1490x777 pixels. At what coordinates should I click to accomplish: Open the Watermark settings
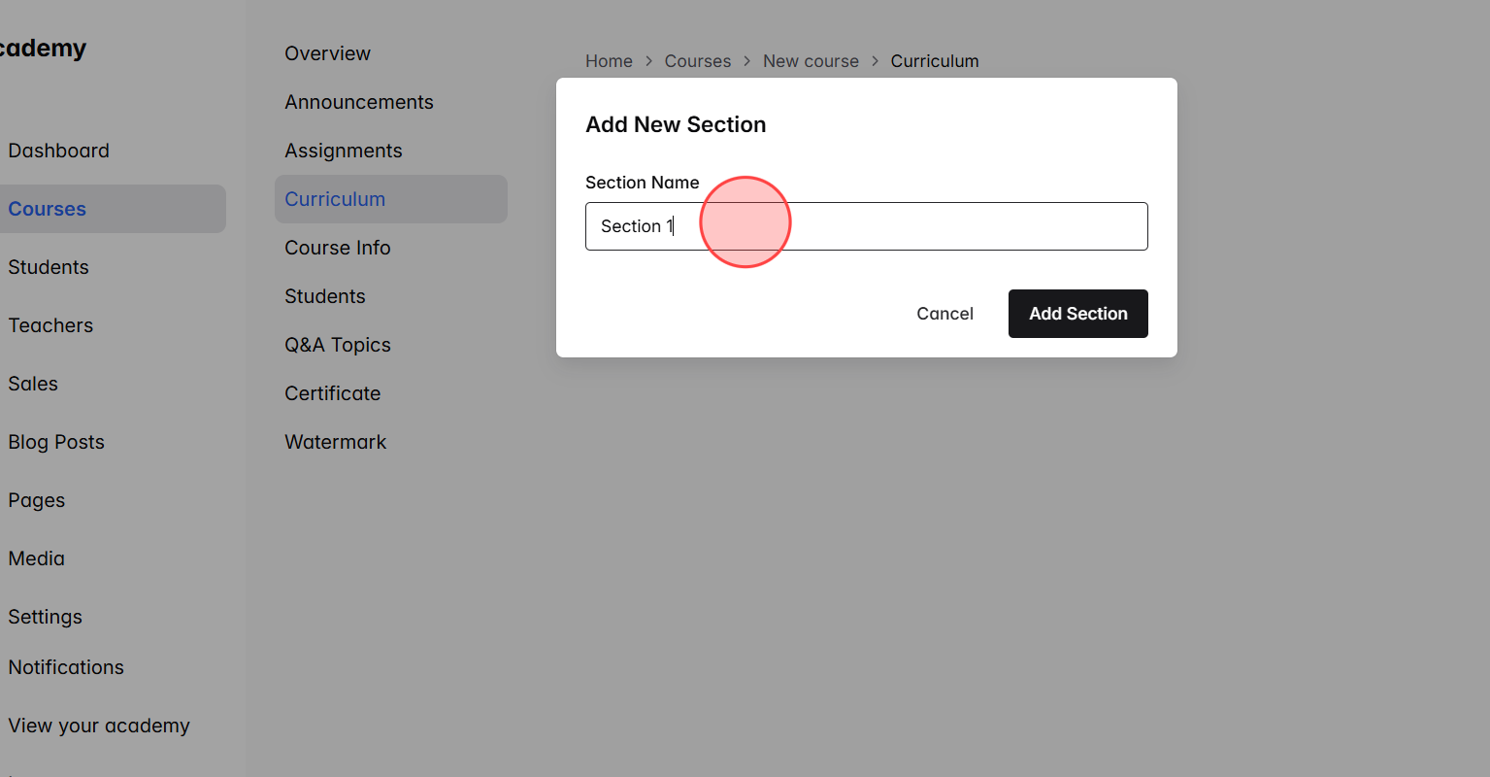[x=335, y=441]
